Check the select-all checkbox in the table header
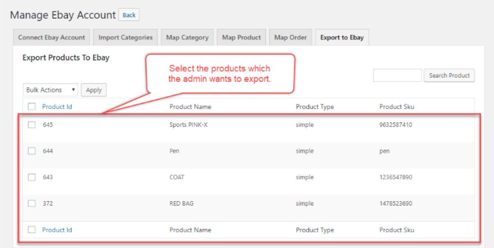 [32, 107]
